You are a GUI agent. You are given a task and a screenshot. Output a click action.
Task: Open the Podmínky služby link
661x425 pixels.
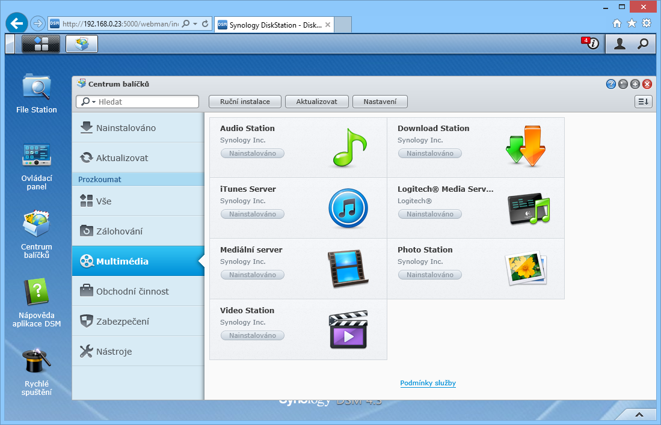coord(428,383)
